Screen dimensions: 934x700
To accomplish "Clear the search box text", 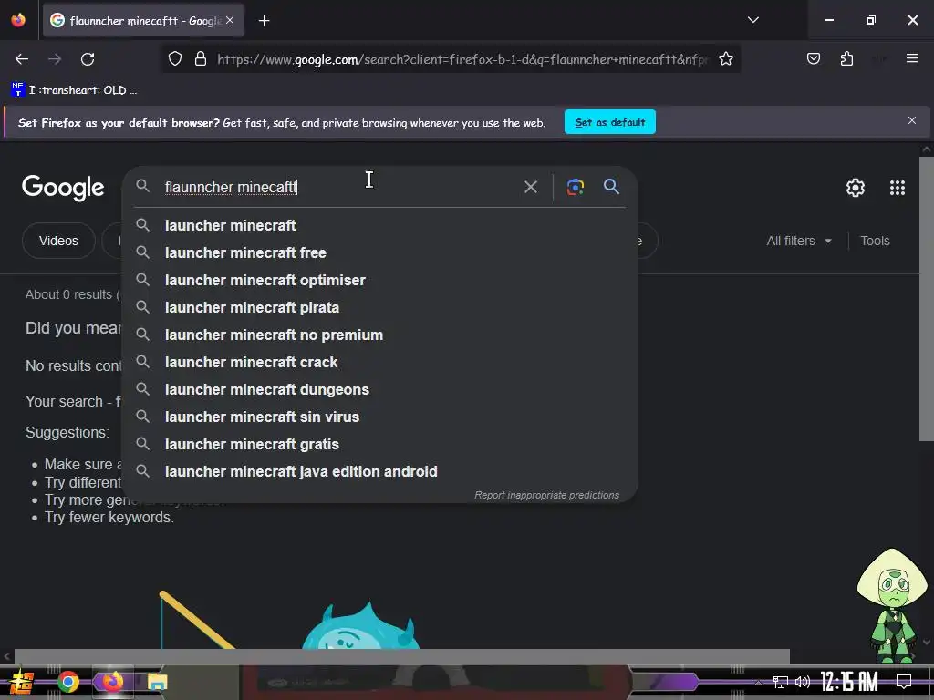I will coord(530,187).
